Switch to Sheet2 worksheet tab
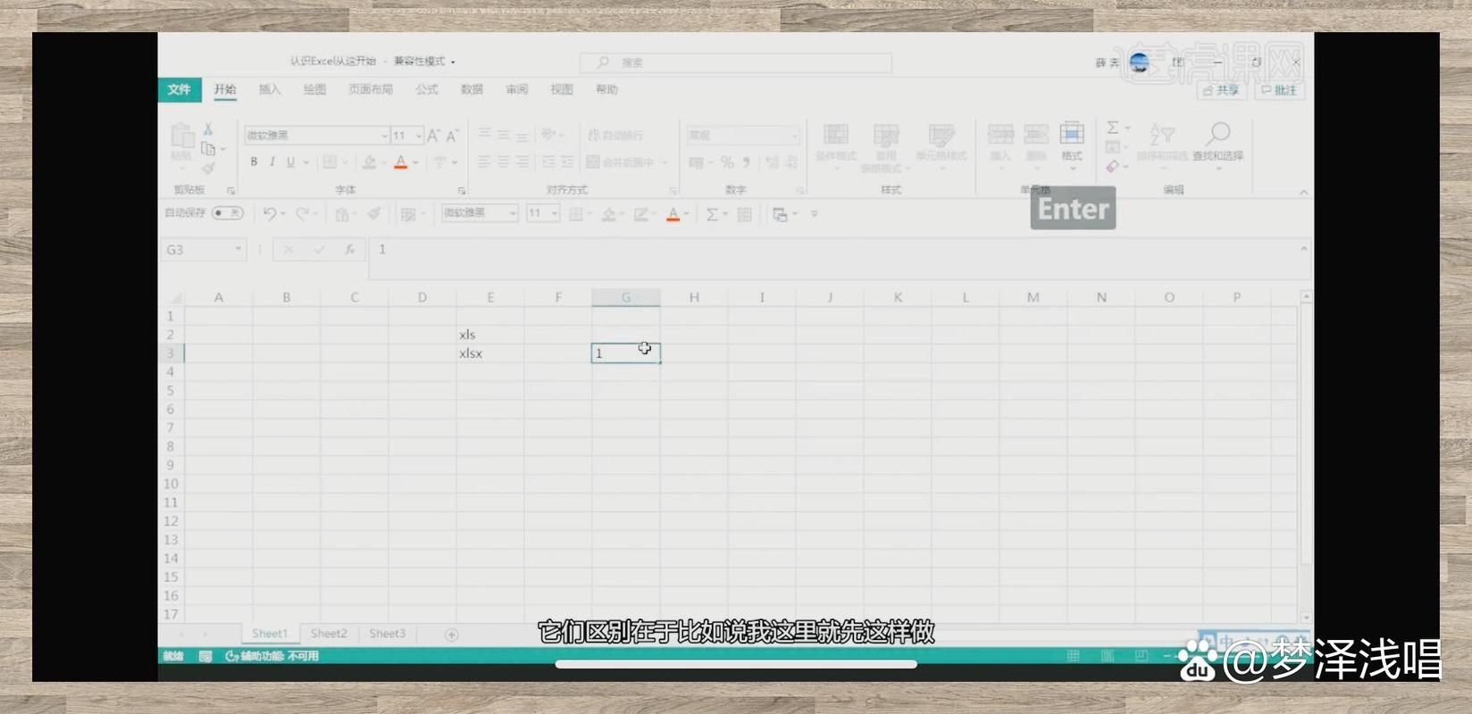This screenshot has width=1472, height=714. (329, 634)
